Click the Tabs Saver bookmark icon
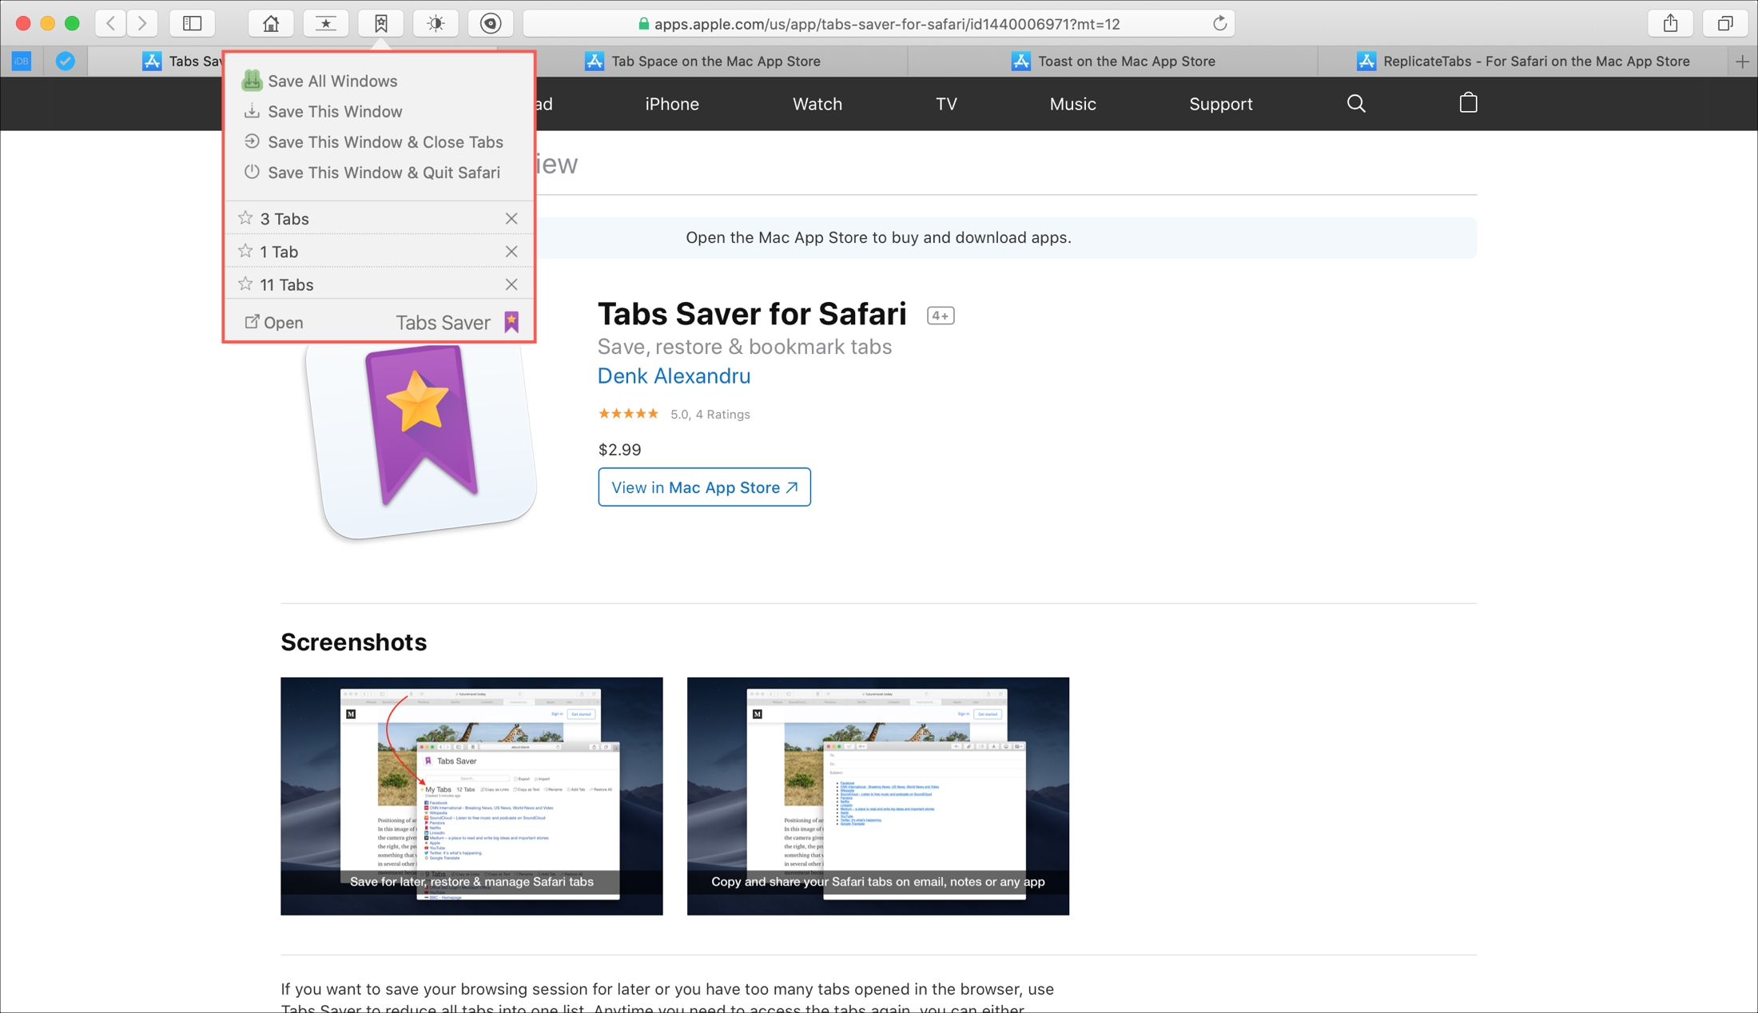This screenshot has height=1013, width=1758. 512,321
